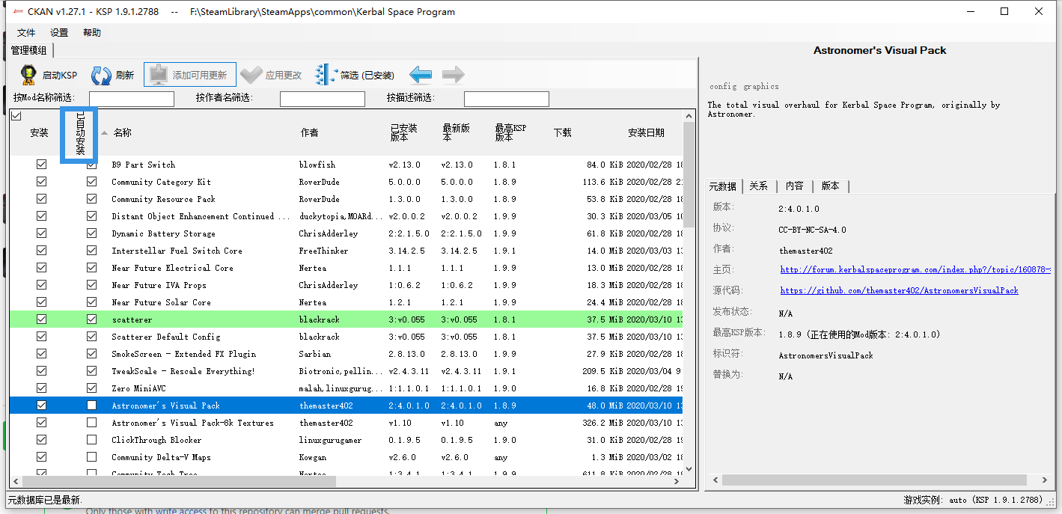Toggle auto-installed checkbox for Community Delta-V Maps
1062x514 pixels.
tap(91, 457)
